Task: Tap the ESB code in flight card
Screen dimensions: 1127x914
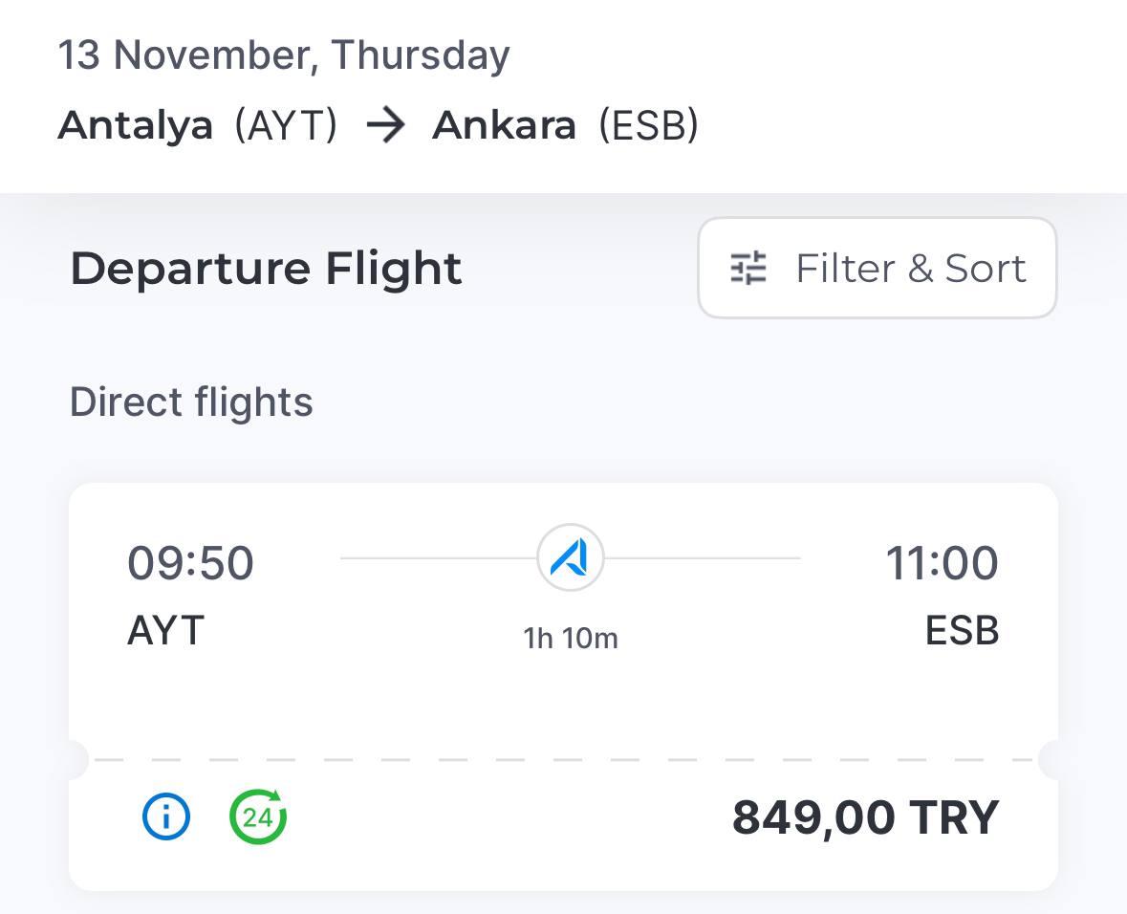Action: pos(962,631)
